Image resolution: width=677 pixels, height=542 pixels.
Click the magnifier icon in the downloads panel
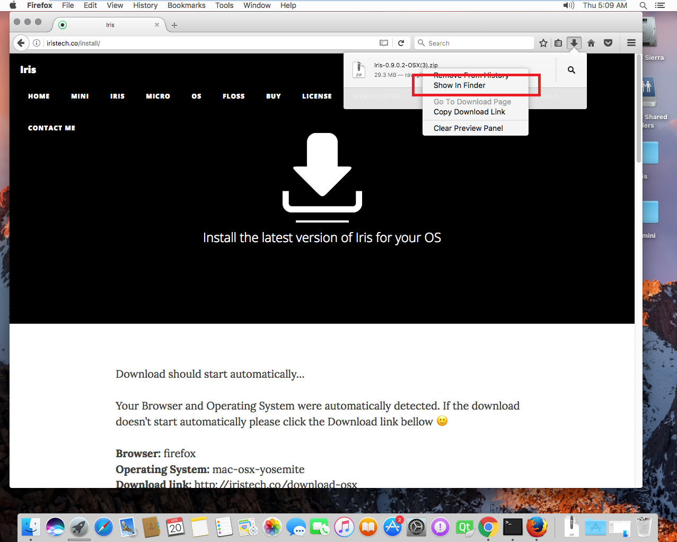572,69
